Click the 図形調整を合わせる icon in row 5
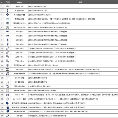Image resolution: width=118 pixels, height=118 pixels. 8,23
